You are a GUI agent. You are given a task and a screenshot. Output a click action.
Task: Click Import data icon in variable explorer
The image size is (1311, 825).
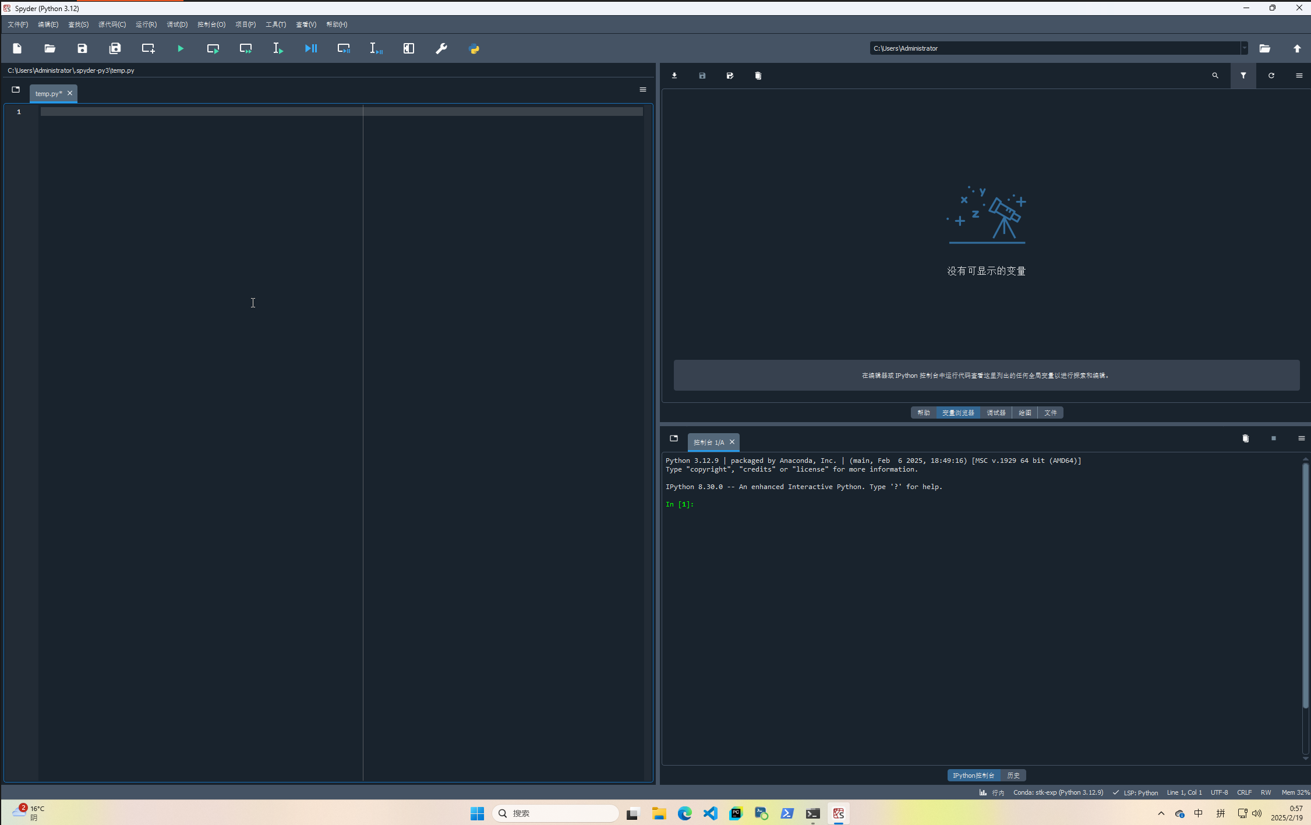point(674,76)
